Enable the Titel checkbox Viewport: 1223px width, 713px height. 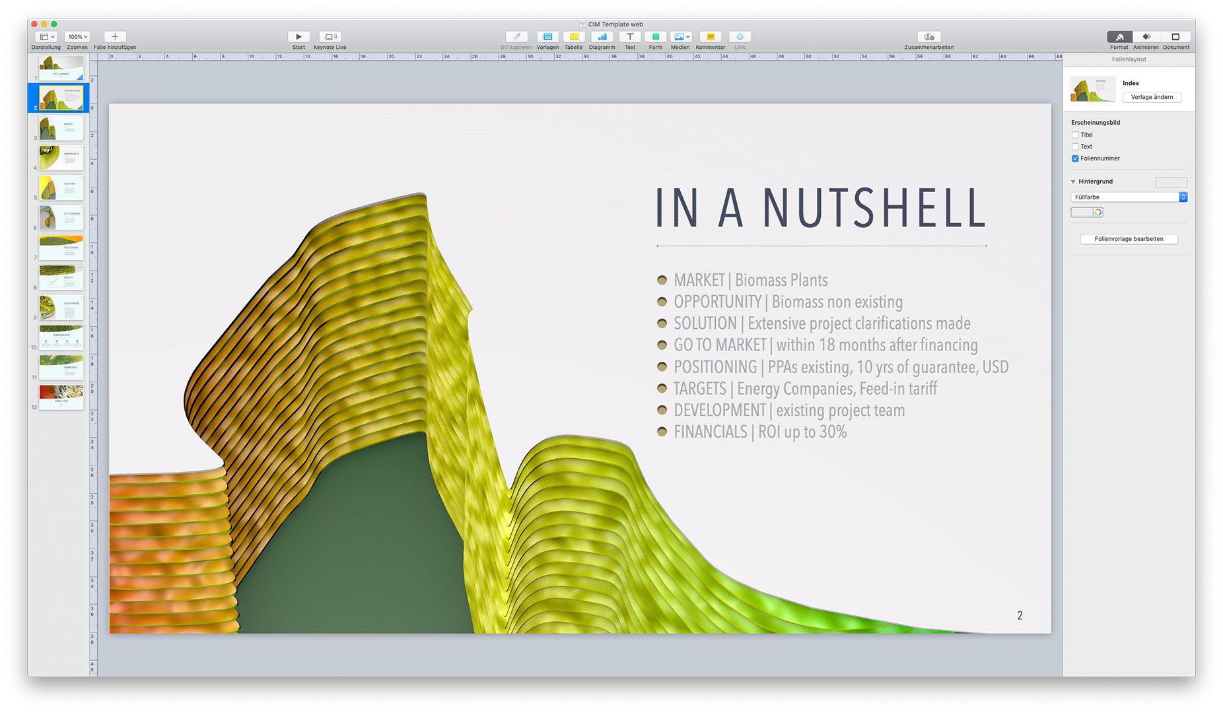coord(1075,135)
